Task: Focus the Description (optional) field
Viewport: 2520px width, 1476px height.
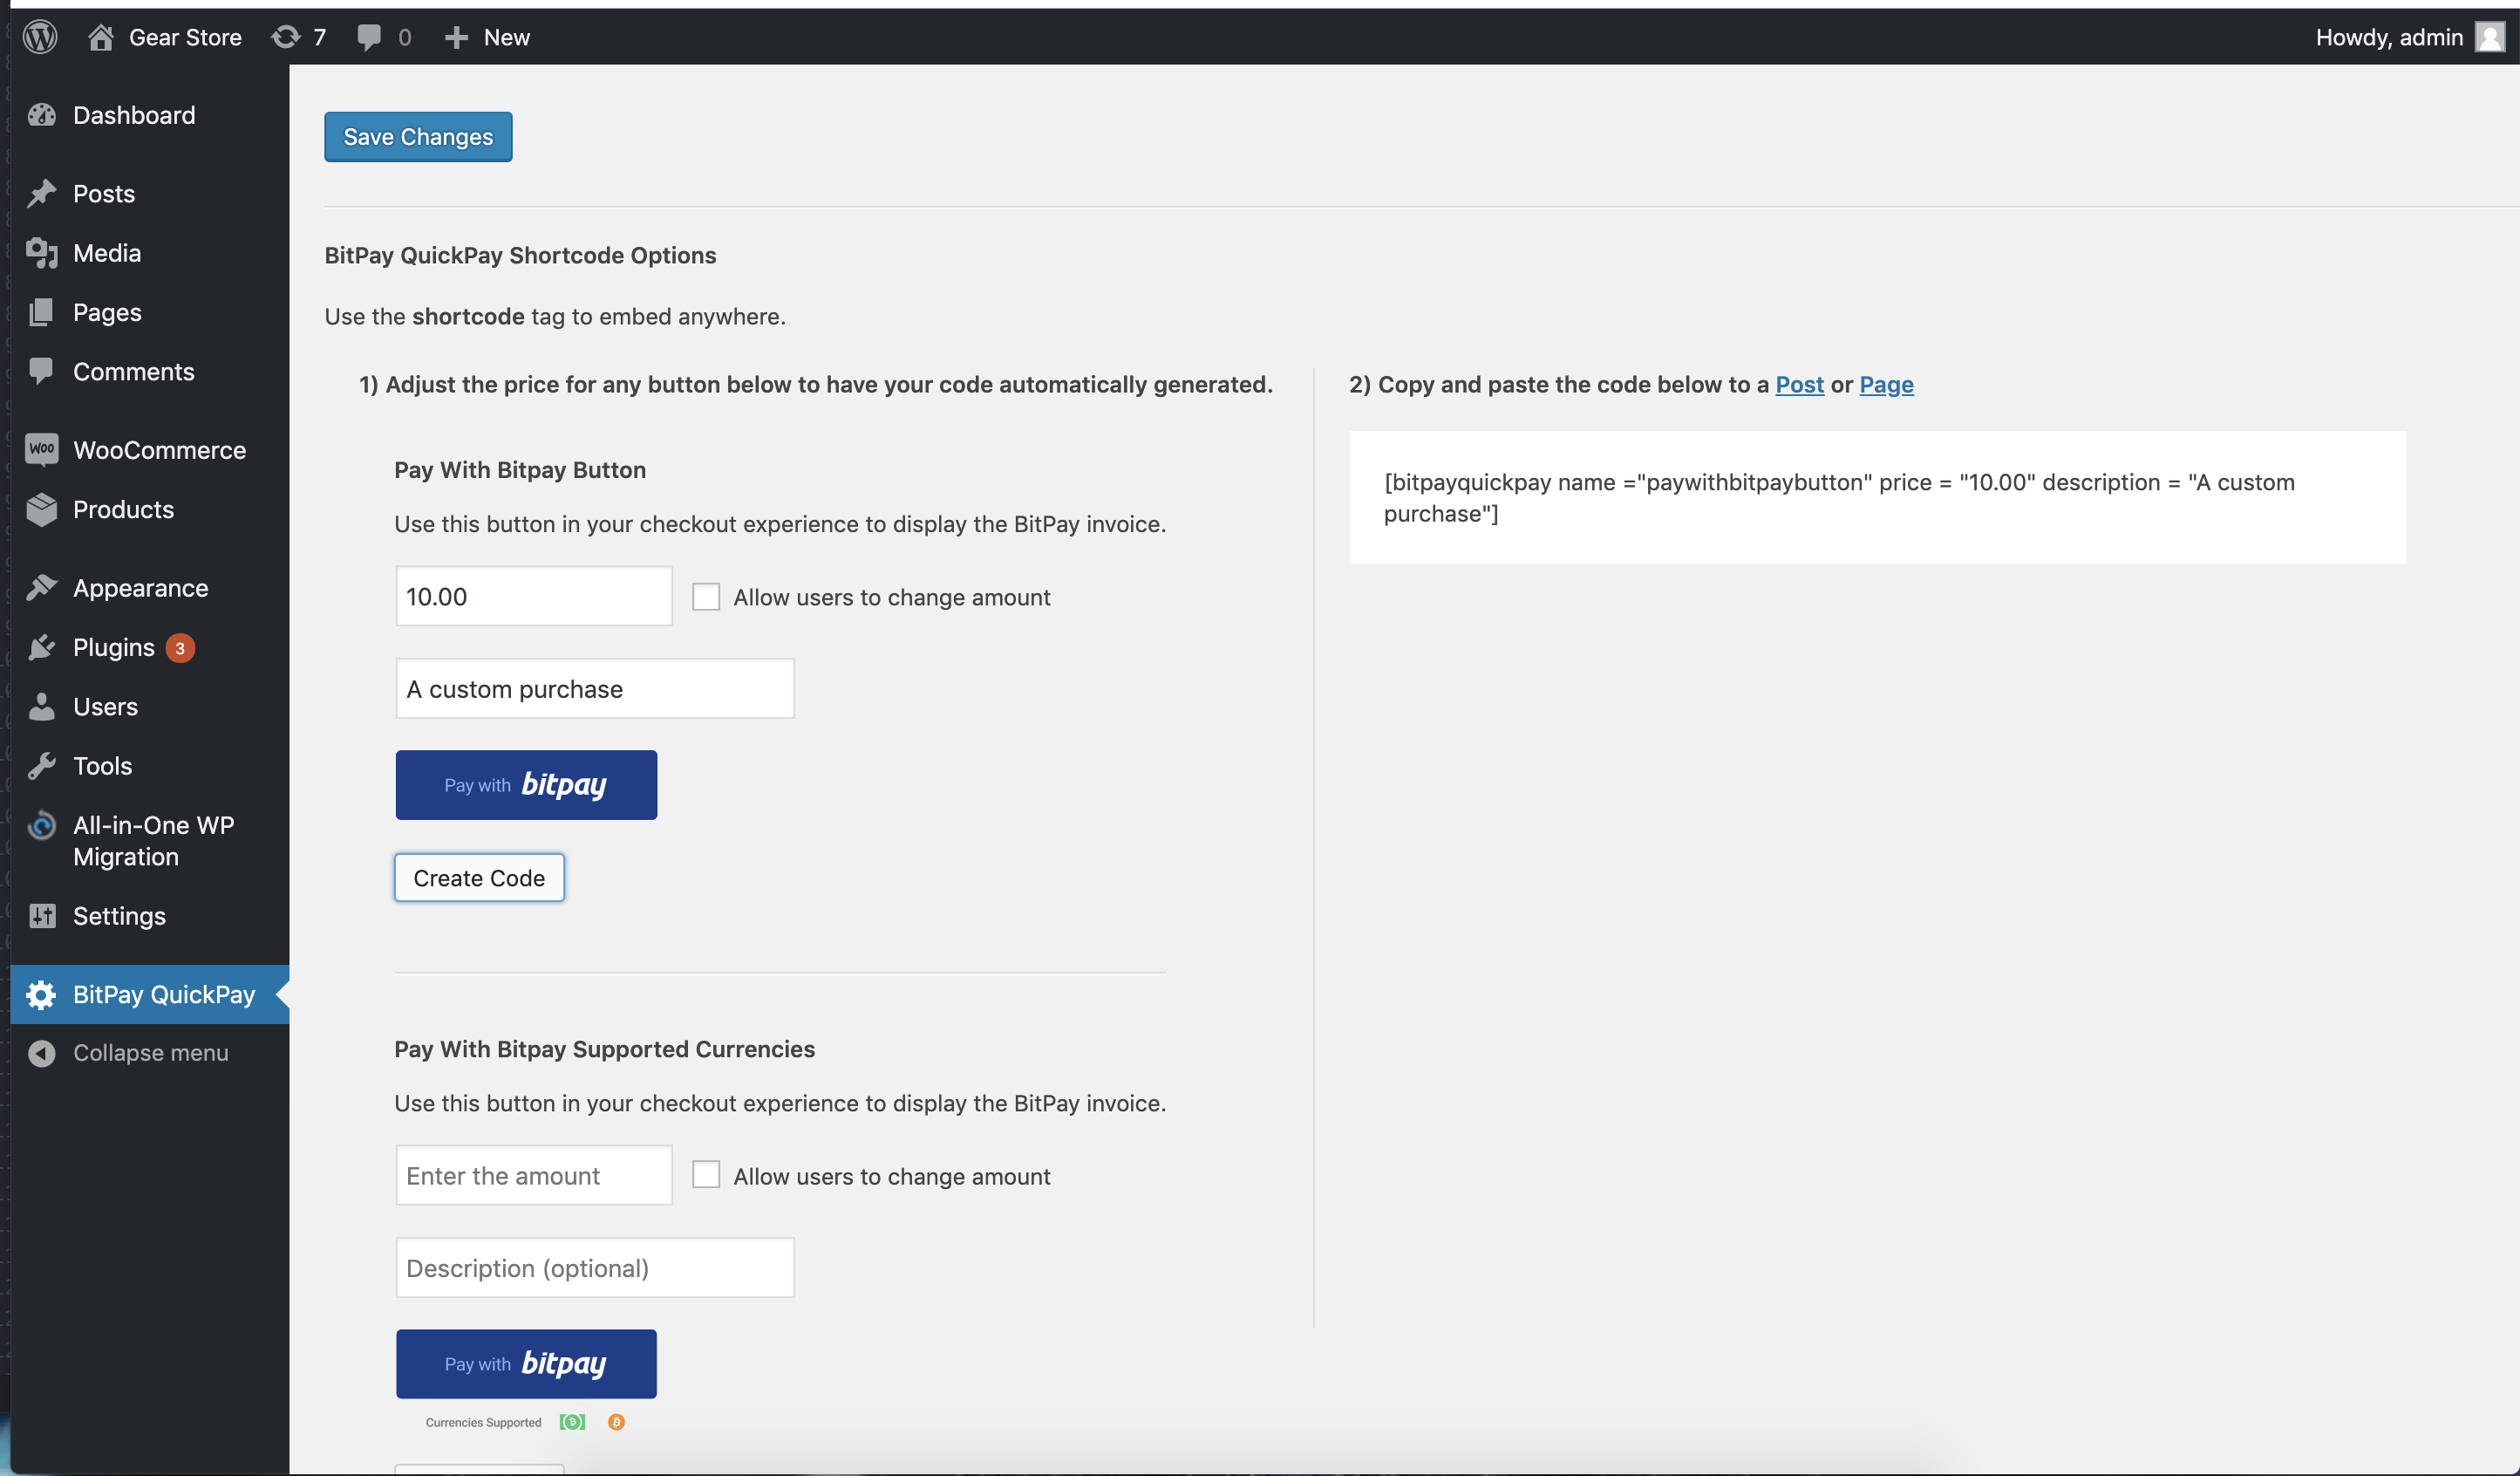Action: tap(595, 1268)
